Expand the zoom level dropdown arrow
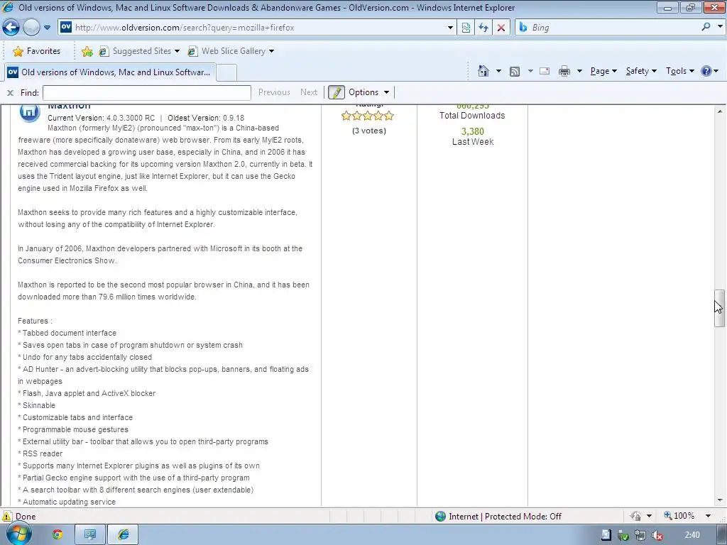Viewport: 727px width, 545px height. pyautogui.click(x=708, y=516)
